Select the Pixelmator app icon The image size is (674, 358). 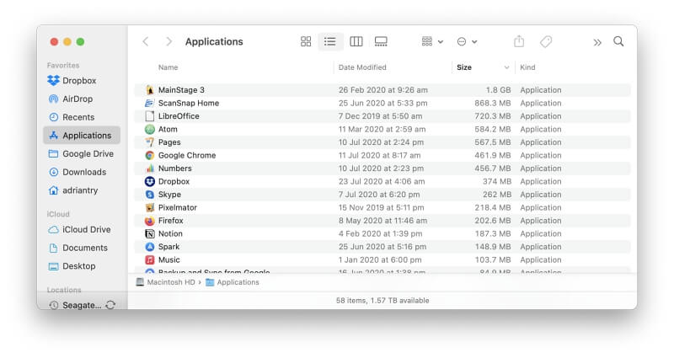(x=150, y=207)
